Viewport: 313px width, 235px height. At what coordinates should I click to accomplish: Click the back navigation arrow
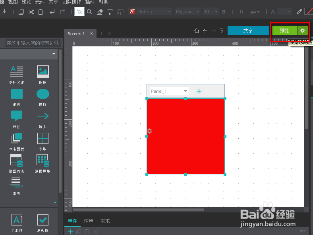tap(205, 31)
